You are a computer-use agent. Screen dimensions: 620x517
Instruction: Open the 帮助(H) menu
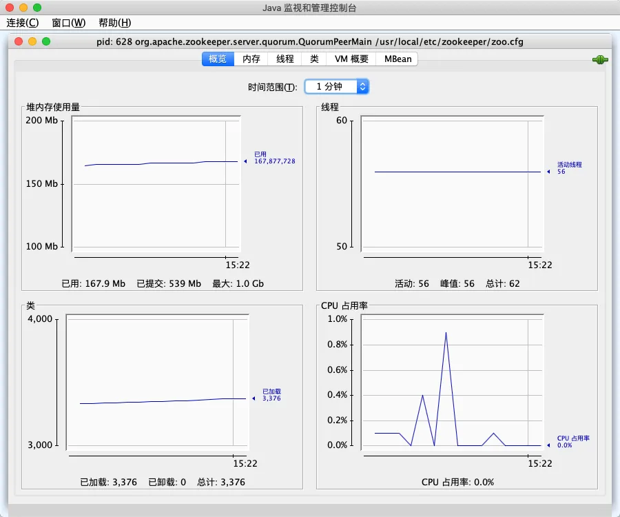click(x=114, y=23)
